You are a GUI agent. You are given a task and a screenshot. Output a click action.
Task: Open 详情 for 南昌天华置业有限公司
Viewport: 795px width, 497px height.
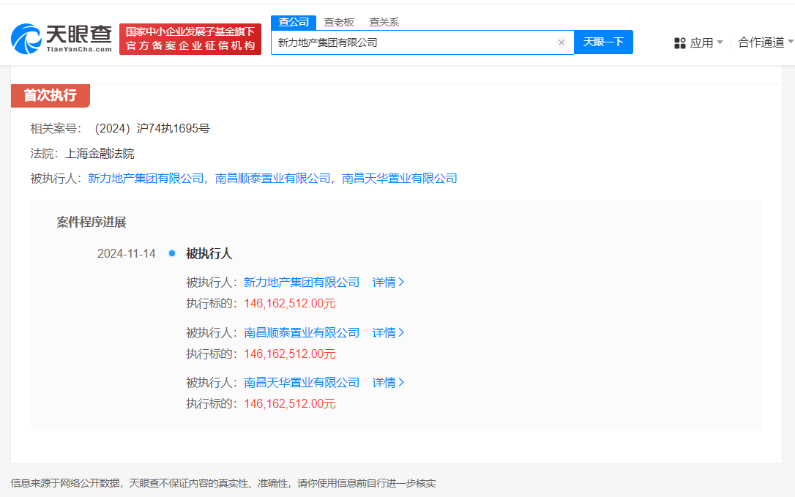[x=388, y=383]
